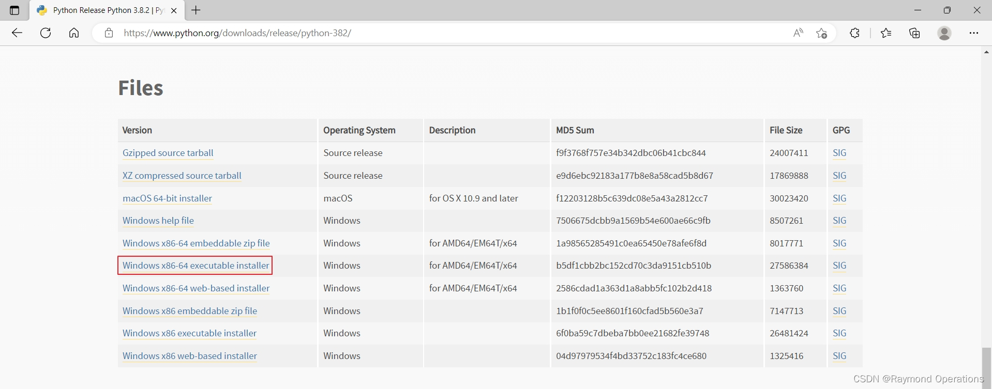Reload the page with the refresh icon

point(46,33)
